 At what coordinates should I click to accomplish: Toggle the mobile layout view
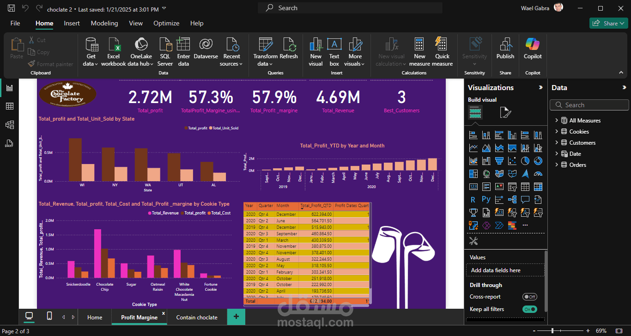(x=49, y=317)
